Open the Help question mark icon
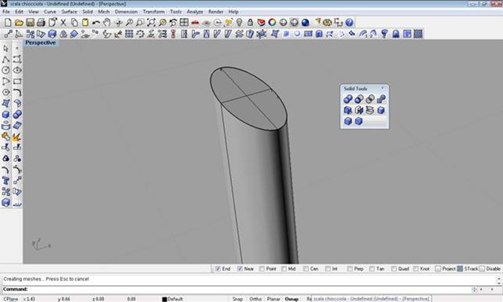Screen dimensions: 503x302 (349, 23)
